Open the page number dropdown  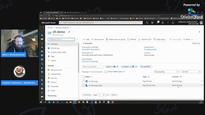(x=102, y=95)
